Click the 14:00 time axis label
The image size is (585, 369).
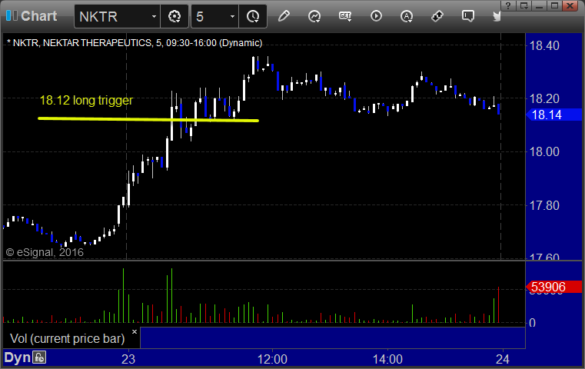point(387,359)
